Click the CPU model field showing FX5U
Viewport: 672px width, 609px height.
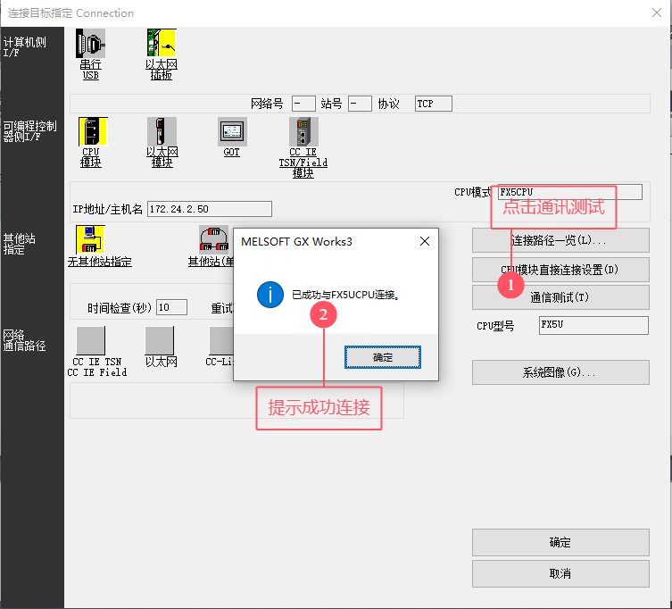[593, 326]
